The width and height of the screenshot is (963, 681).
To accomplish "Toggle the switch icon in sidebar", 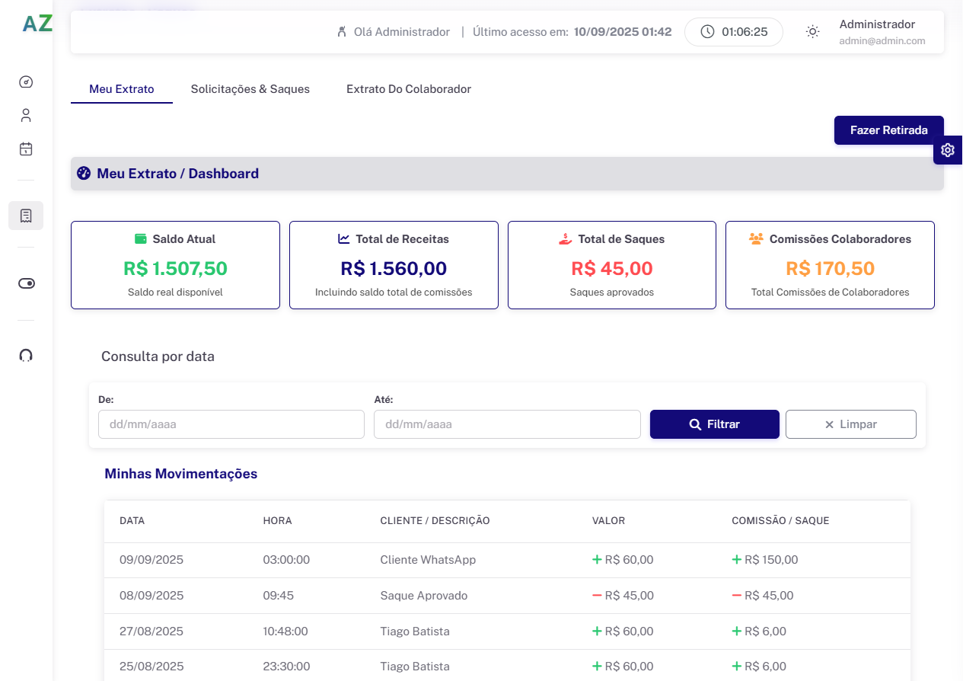I will [26, 283].
